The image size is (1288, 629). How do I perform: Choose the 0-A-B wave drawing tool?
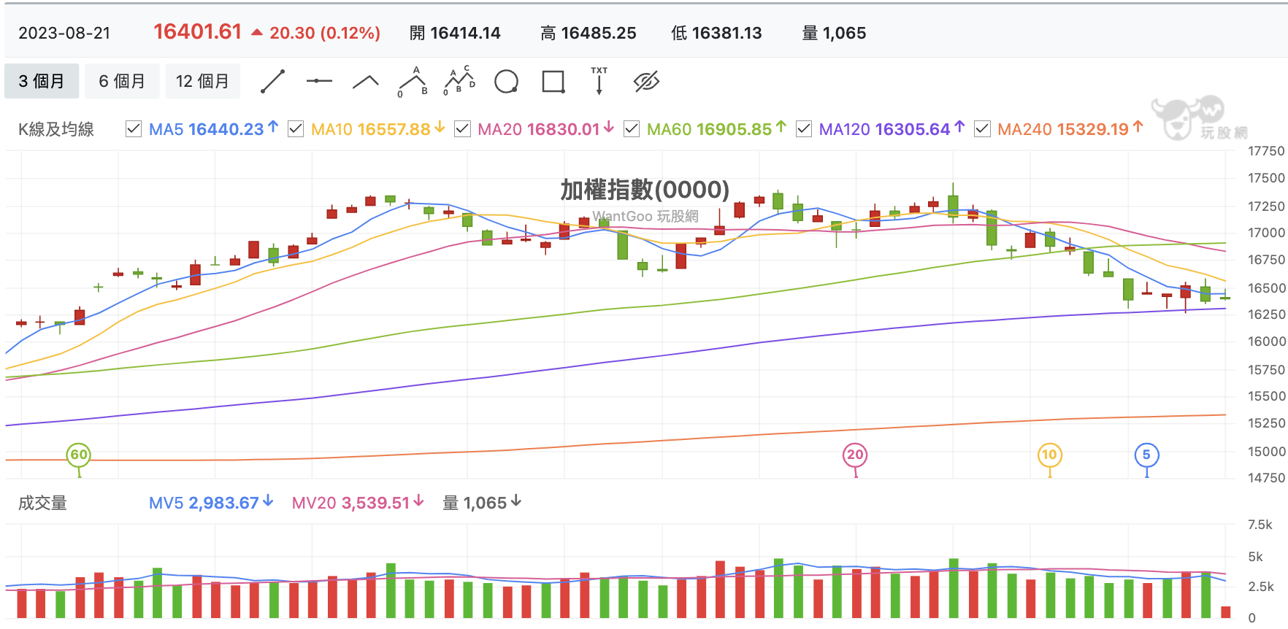point(413,81)
